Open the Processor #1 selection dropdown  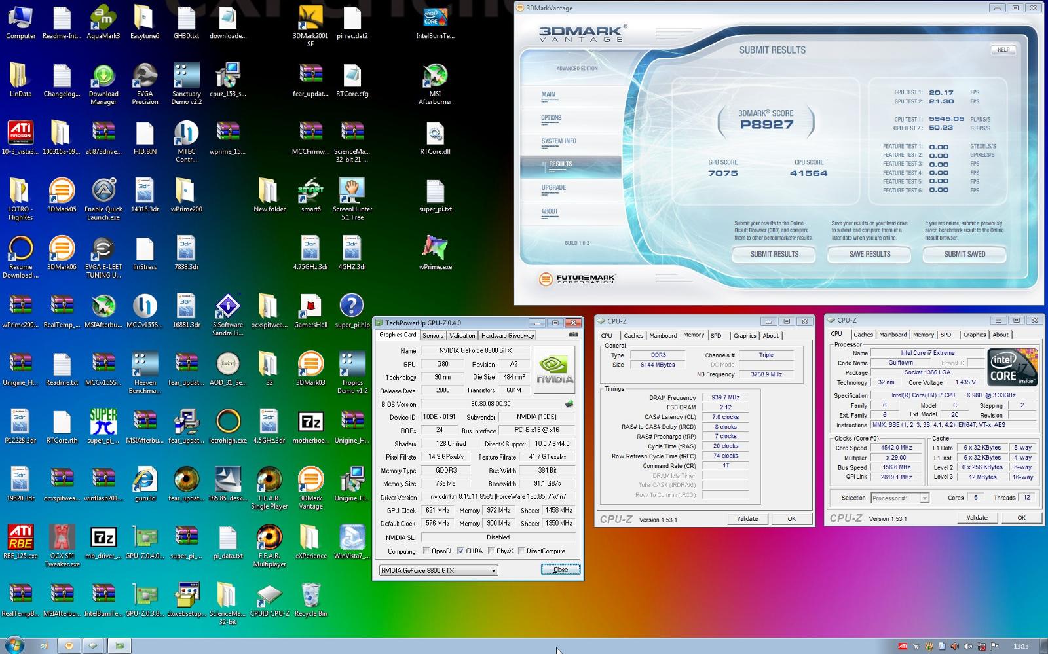point(899,498)
